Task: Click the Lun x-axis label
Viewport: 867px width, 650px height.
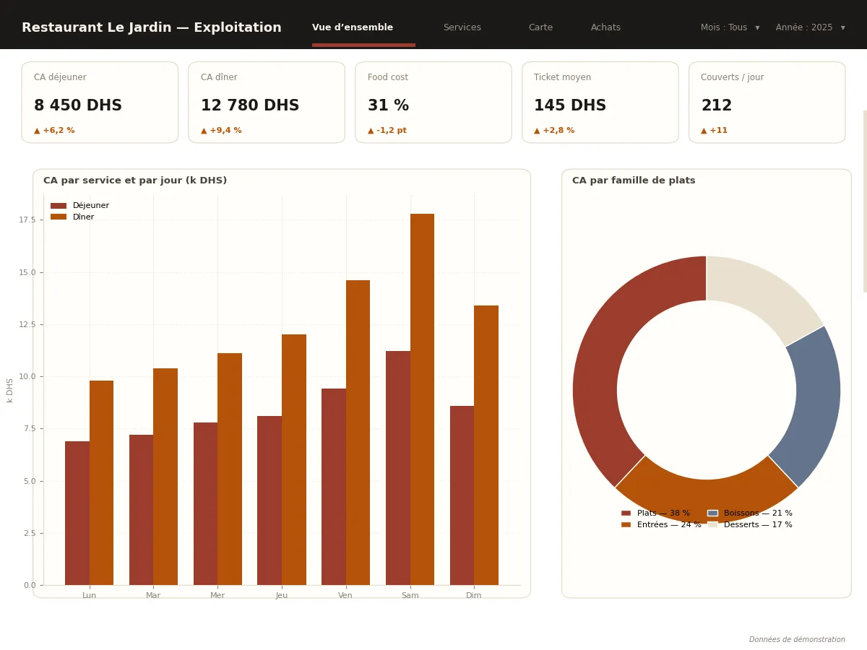Action: (x=90, y=596)
